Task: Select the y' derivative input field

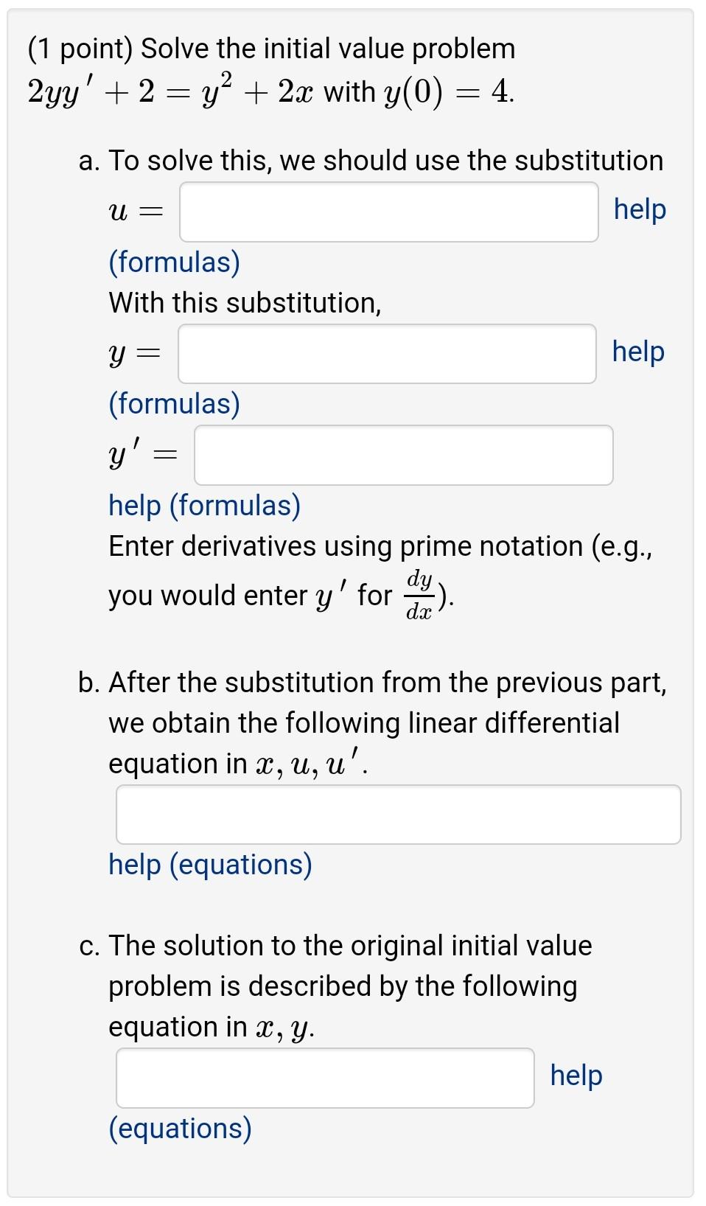Action: pos(403,456)
